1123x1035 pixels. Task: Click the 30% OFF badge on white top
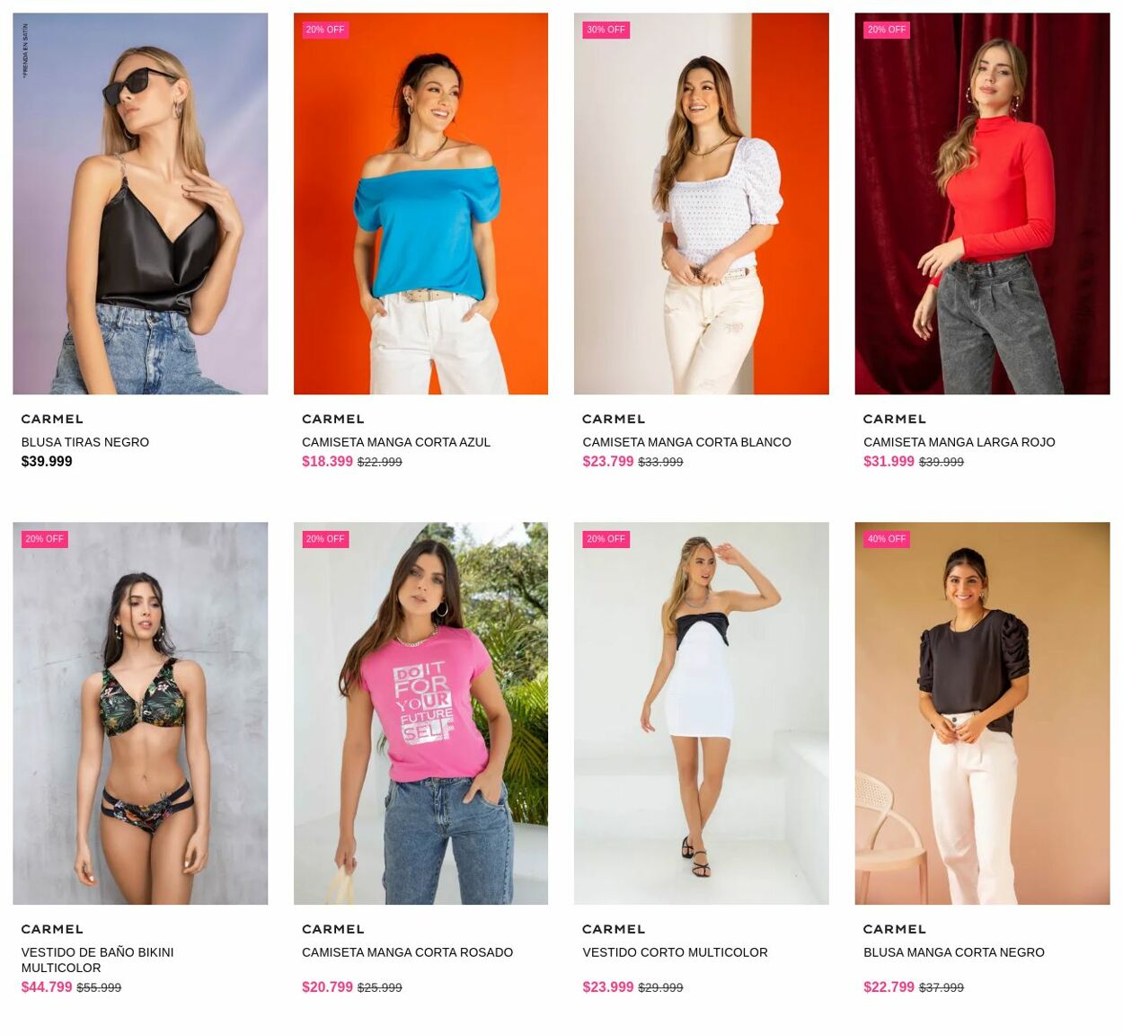coord(606,30)
